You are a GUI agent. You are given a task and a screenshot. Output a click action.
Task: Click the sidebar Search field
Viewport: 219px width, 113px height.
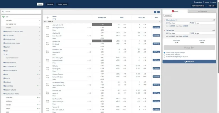[21, 12]
